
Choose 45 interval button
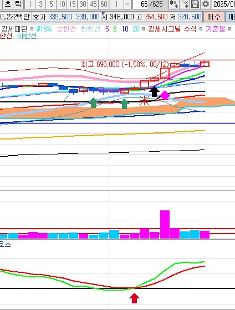click(93, 4)
